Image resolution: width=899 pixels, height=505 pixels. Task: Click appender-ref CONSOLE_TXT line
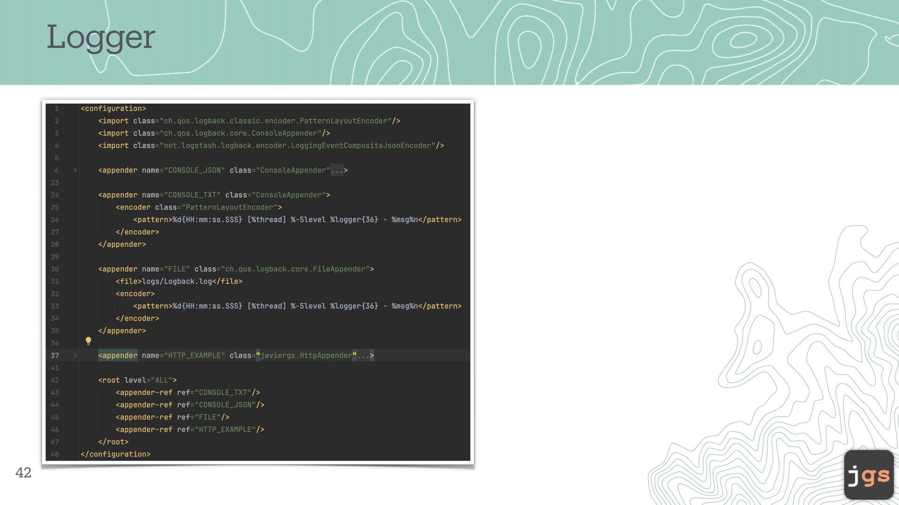[187, 392]
